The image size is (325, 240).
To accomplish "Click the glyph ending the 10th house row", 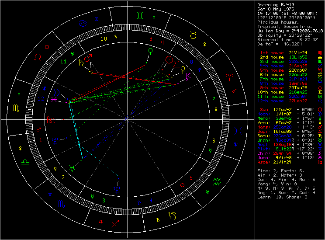I will [x=320, y=92].
